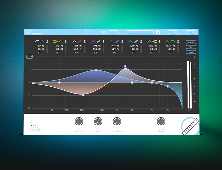This screenshot has width=222, height=170.
Task: Click the reset button
Action: 191,52
